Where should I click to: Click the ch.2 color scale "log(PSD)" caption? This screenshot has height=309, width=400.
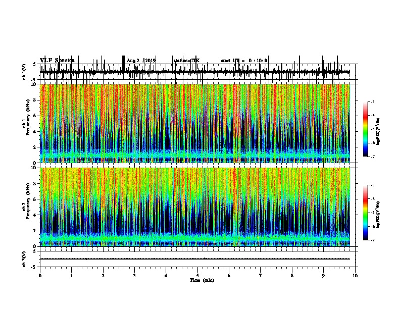pos(378,215)
